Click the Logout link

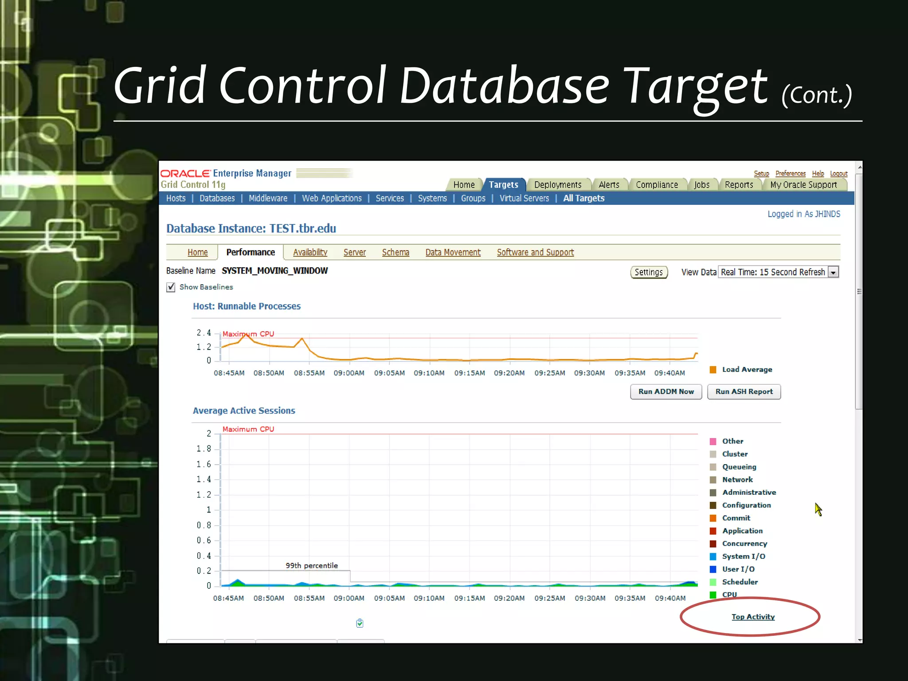(838, 173)
